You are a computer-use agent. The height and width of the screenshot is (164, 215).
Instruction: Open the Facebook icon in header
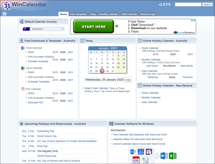click(x=164, y=5)
